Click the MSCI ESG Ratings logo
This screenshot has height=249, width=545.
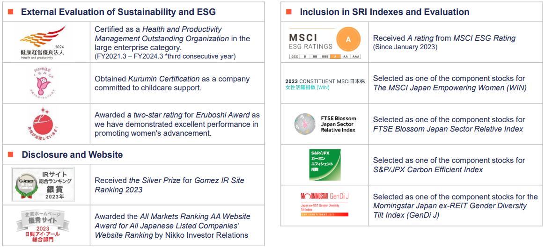tap(325, 42)
